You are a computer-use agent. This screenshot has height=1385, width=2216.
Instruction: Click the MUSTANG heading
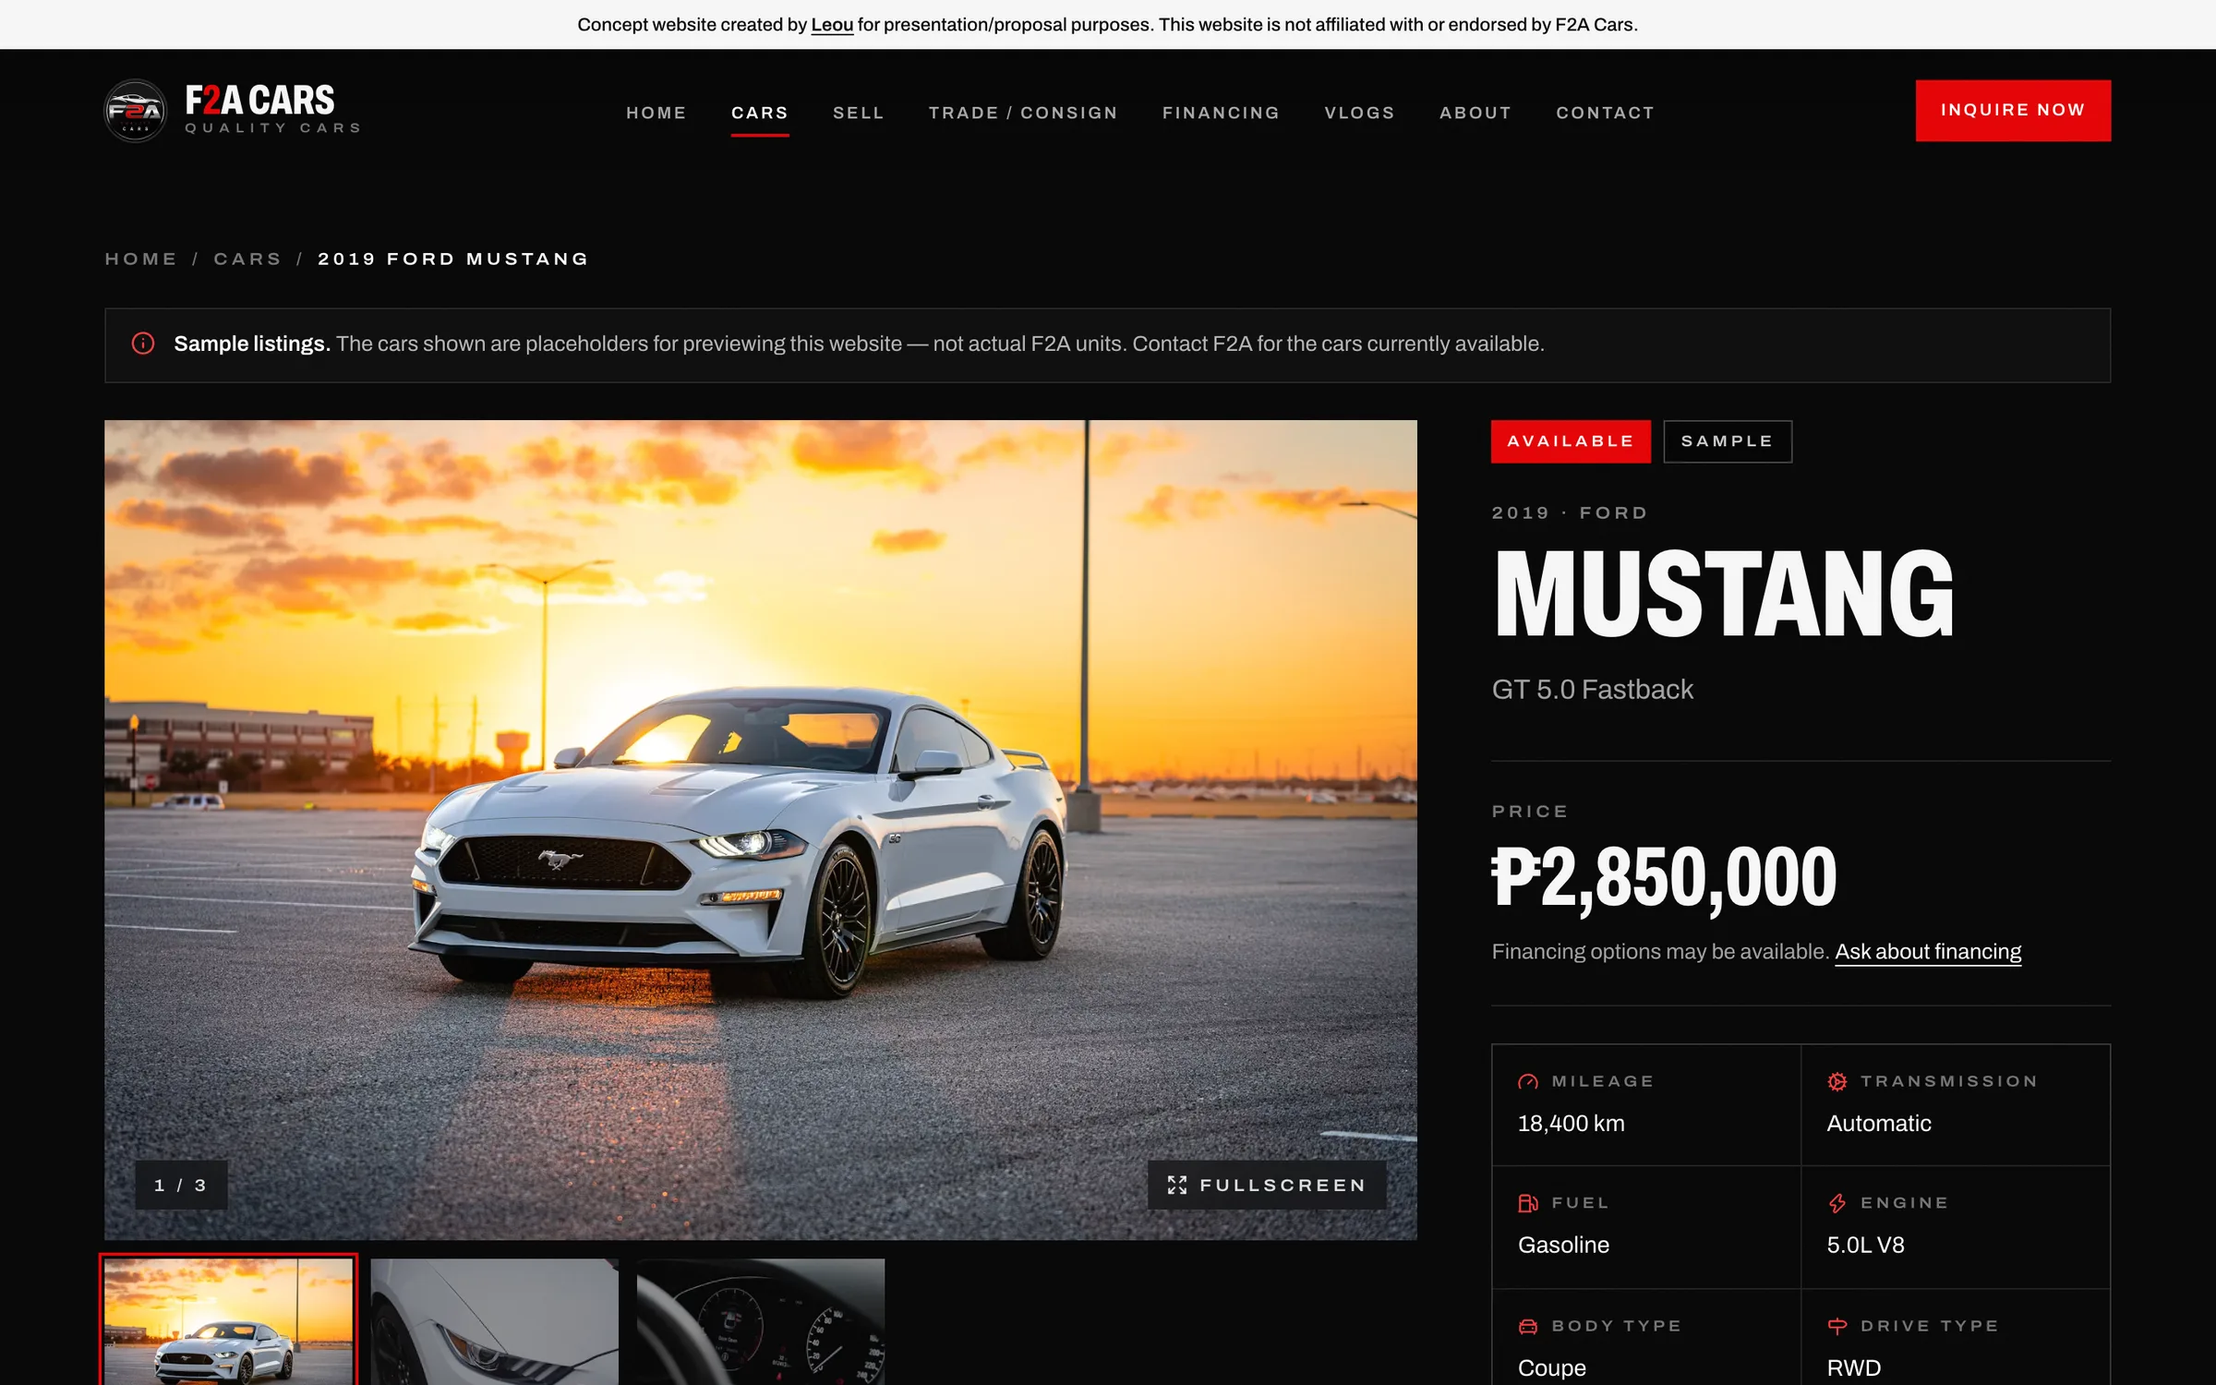pyautogui.click(x=1723, y=594)
